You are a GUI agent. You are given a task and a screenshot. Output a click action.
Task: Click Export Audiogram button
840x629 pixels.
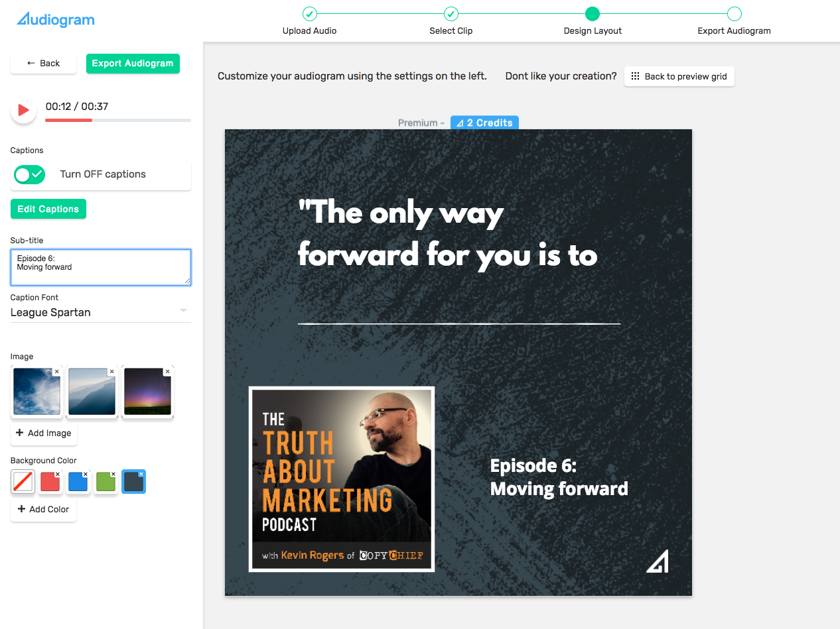[x=133, y=63]
